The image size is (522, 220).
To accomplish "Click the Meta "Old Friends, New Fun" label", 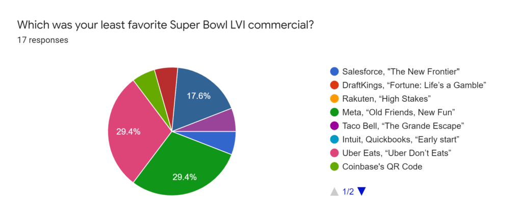I will tap(399, 112).
